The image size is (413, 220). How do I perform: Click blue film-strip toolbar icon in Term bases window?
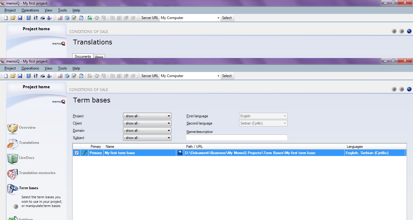point(29,76)
